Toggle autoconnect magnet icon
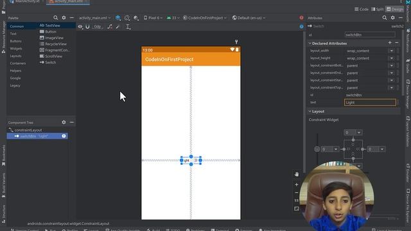The image size is (411, 231). click(x=87, y=27)
